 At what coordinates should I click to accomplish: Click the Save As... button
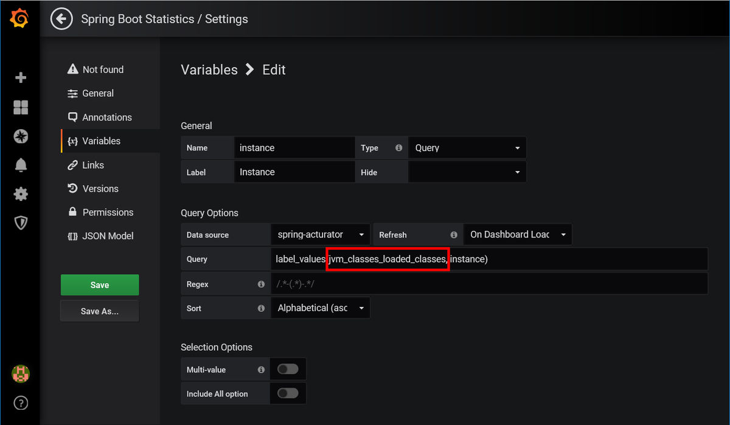100,311
